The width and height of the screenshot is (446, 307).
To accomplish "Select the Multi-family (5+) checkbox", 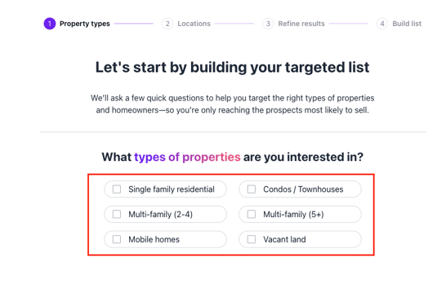I will point(252,215).
